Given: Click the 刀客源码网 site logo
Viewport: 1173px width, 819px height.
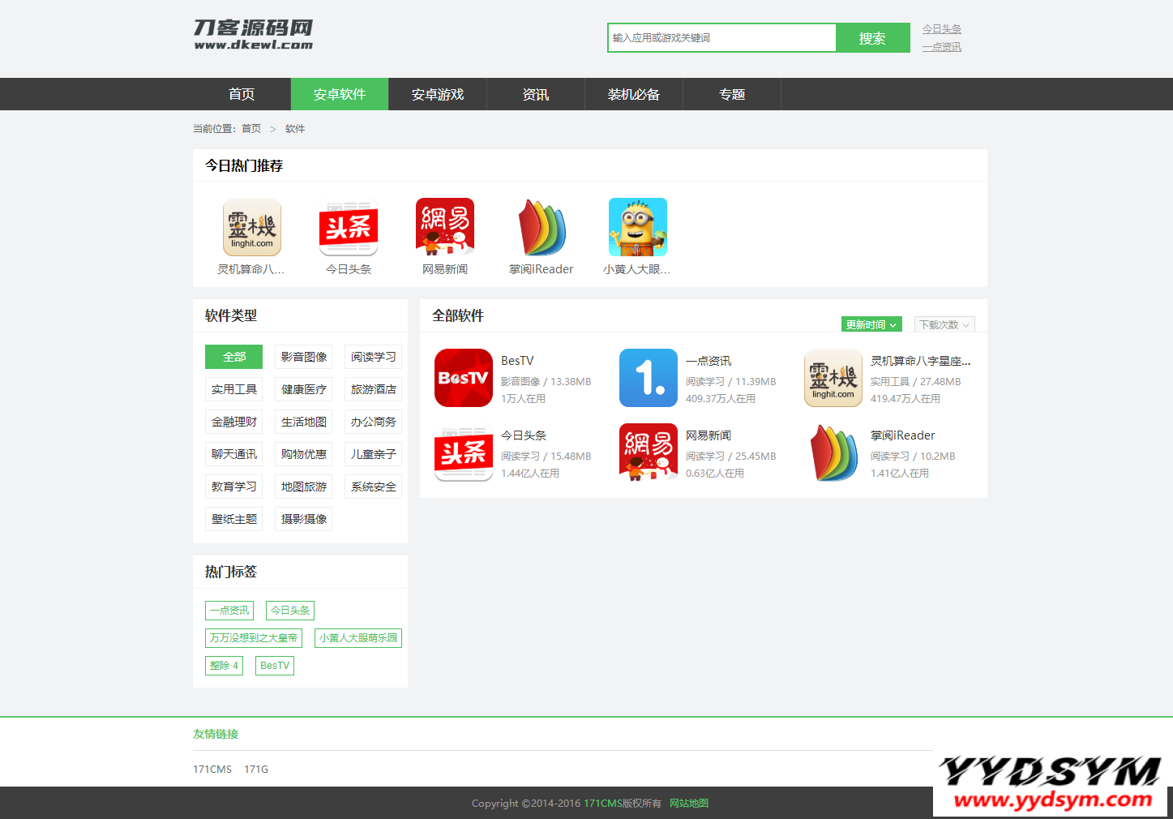Looking at the screenshot, I should coord(253,35).
